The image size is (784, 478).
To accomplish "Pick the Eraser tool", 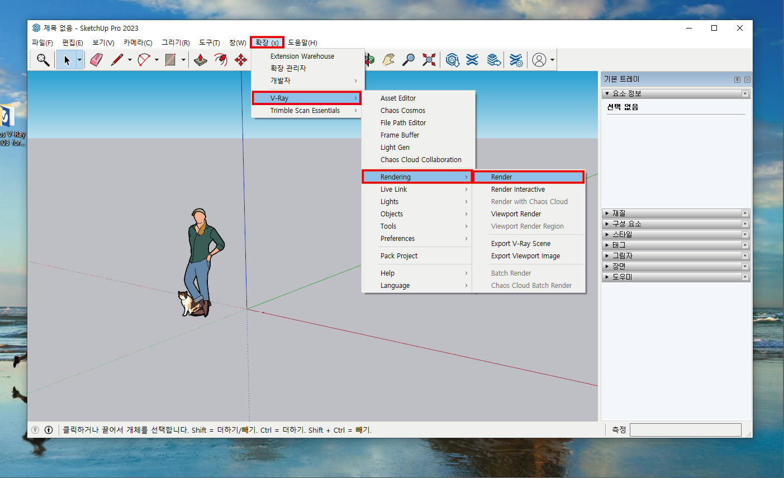I will click(x=96, y=60).
